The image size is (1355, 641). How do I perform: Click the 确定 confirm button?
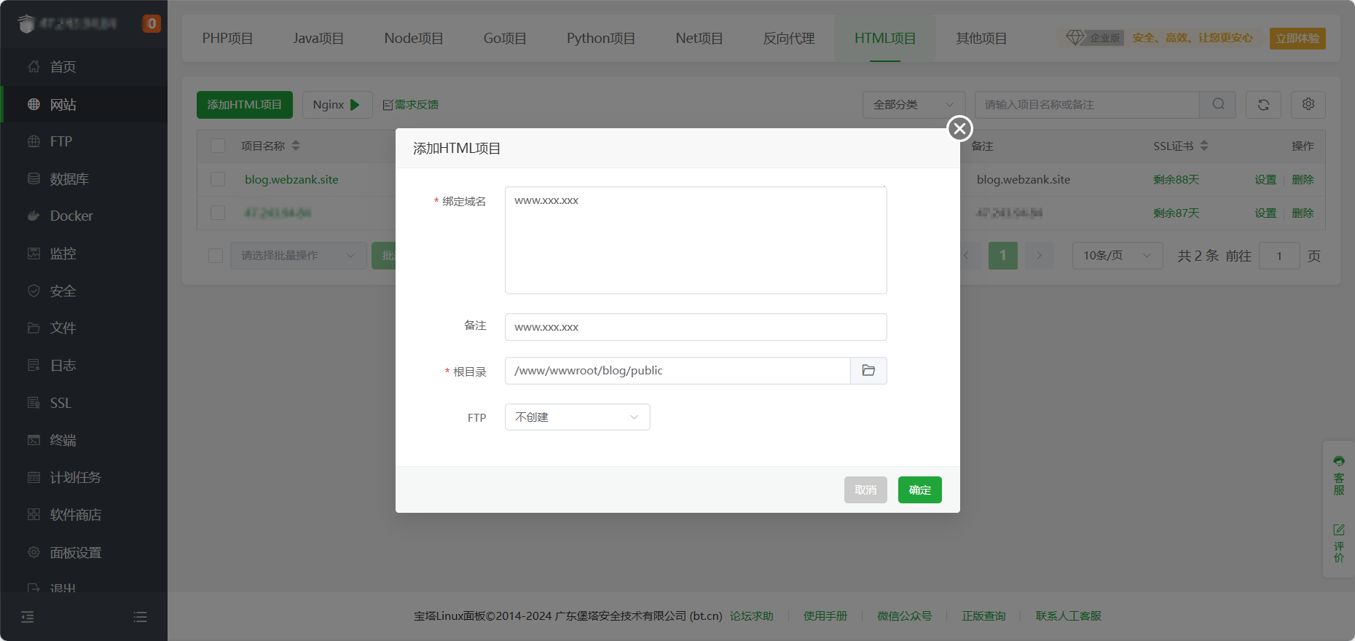click(x=919, y=490)
